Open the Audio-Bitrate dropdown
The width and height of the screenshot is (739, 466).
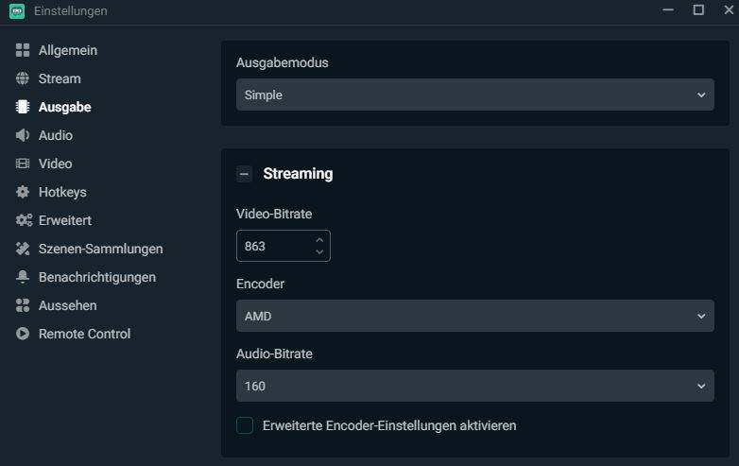pos(474,386)
